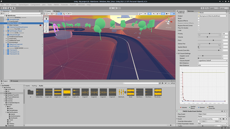Select the Checkpoint (1) hierarchy object

coord(14,52)
